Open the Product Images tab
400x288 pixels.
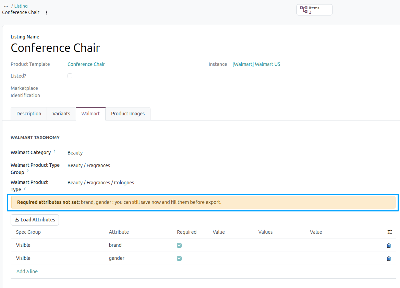point(128,114)
